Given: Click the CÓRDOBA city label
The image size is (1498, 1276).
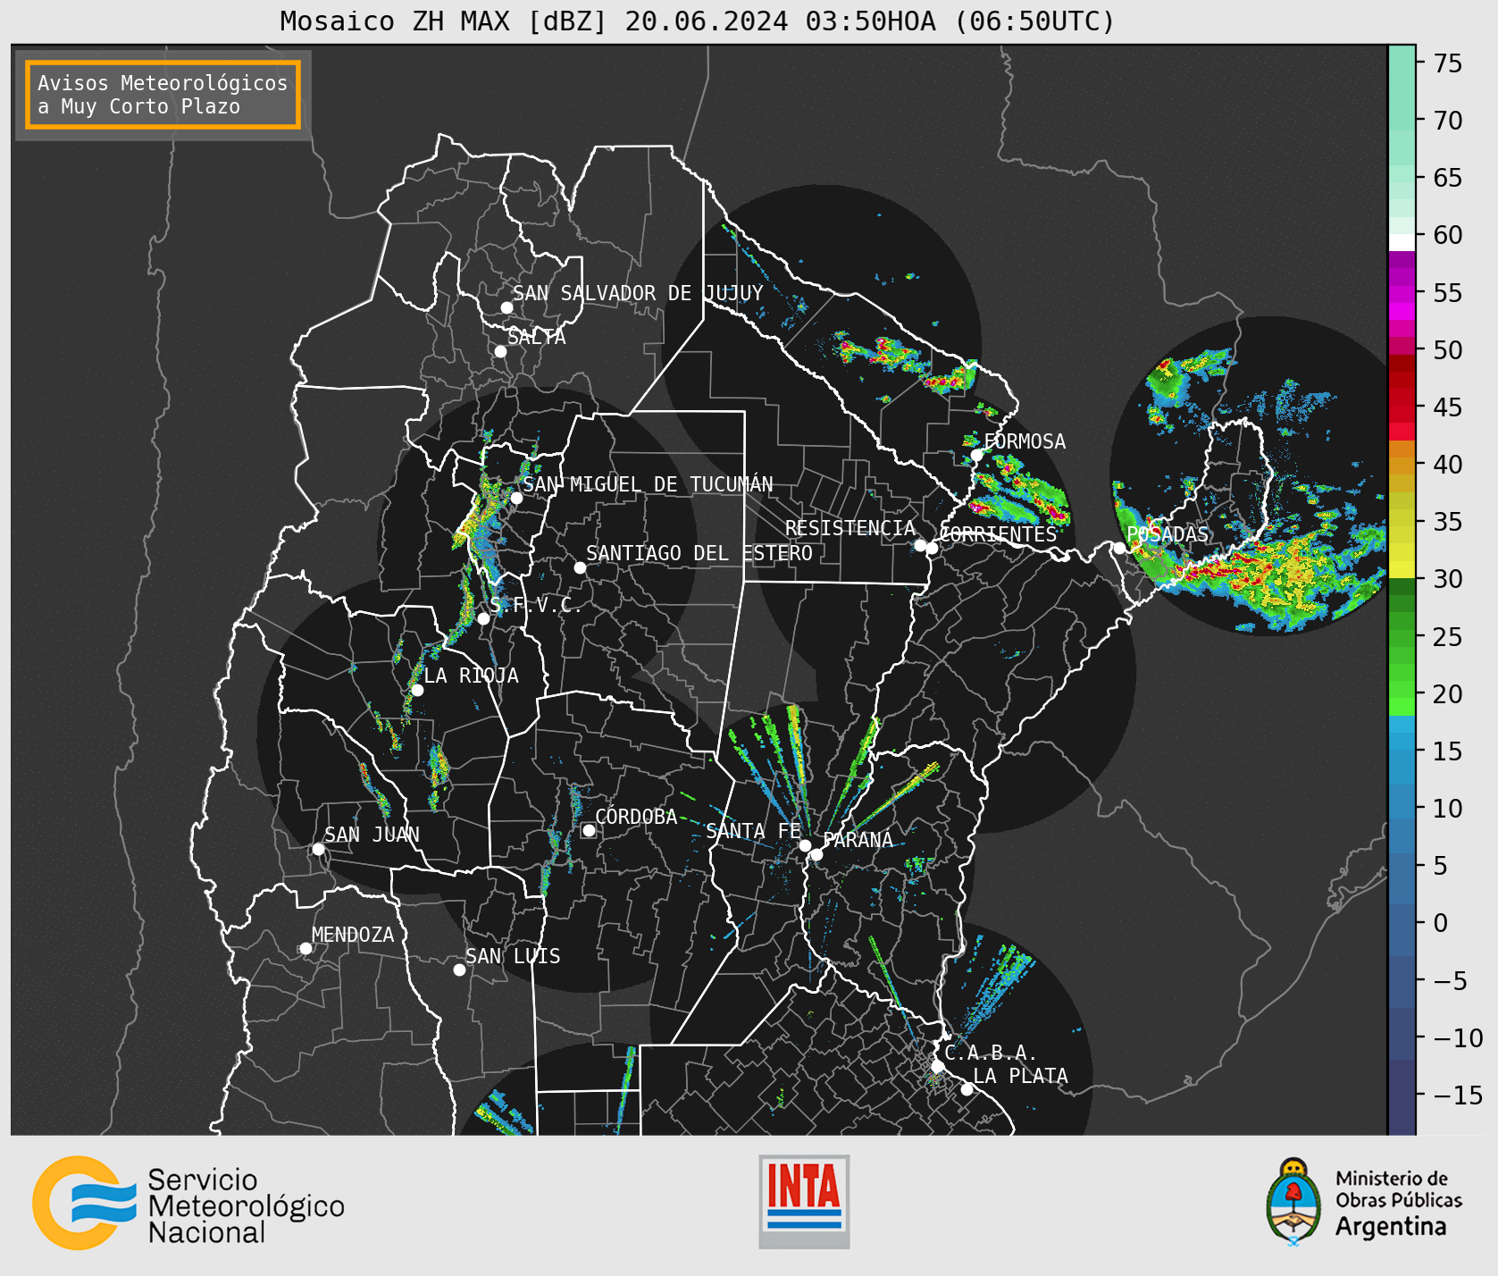Looking at the screenshot, I should click(x=636, y=817).
